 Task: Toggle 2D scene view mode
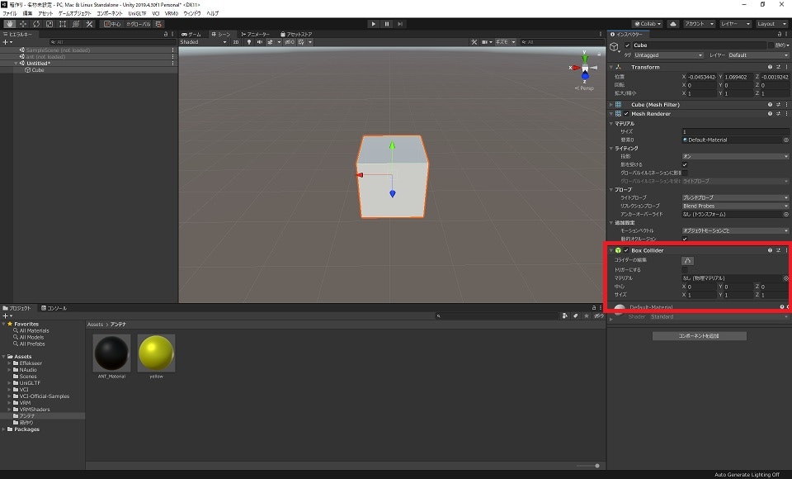coord(236,42)
